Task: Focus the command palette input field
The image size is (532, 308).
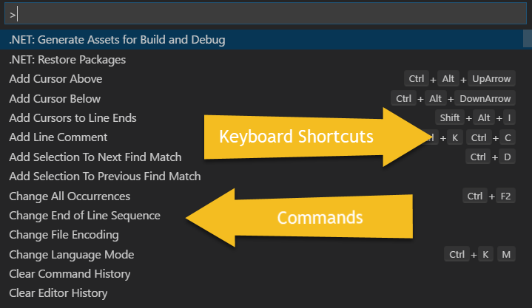Action: (x=266, y=13)
